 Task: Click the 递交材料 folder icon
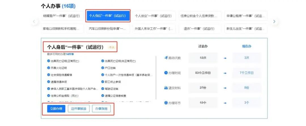click(166, 88)
